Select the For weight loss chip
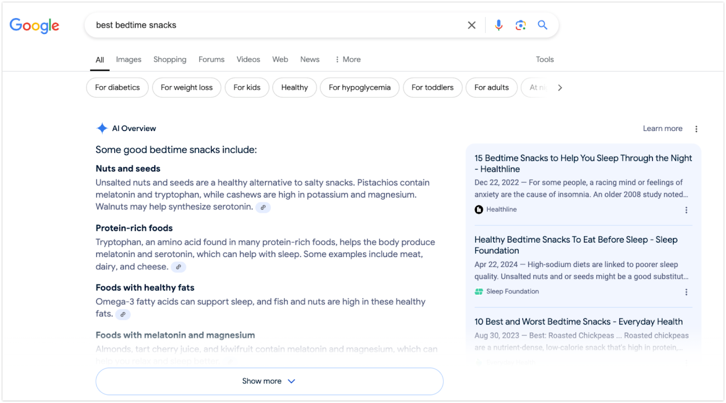 (186, 87)
